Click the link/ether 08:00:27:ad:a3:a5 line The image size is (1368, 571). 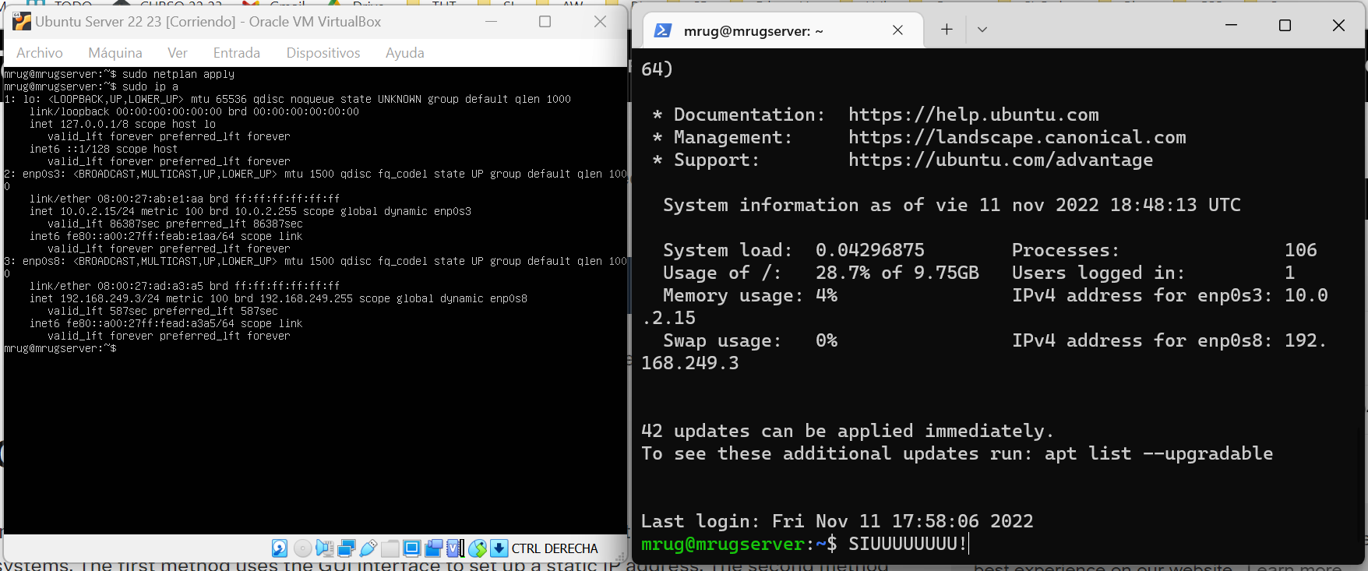185,286
